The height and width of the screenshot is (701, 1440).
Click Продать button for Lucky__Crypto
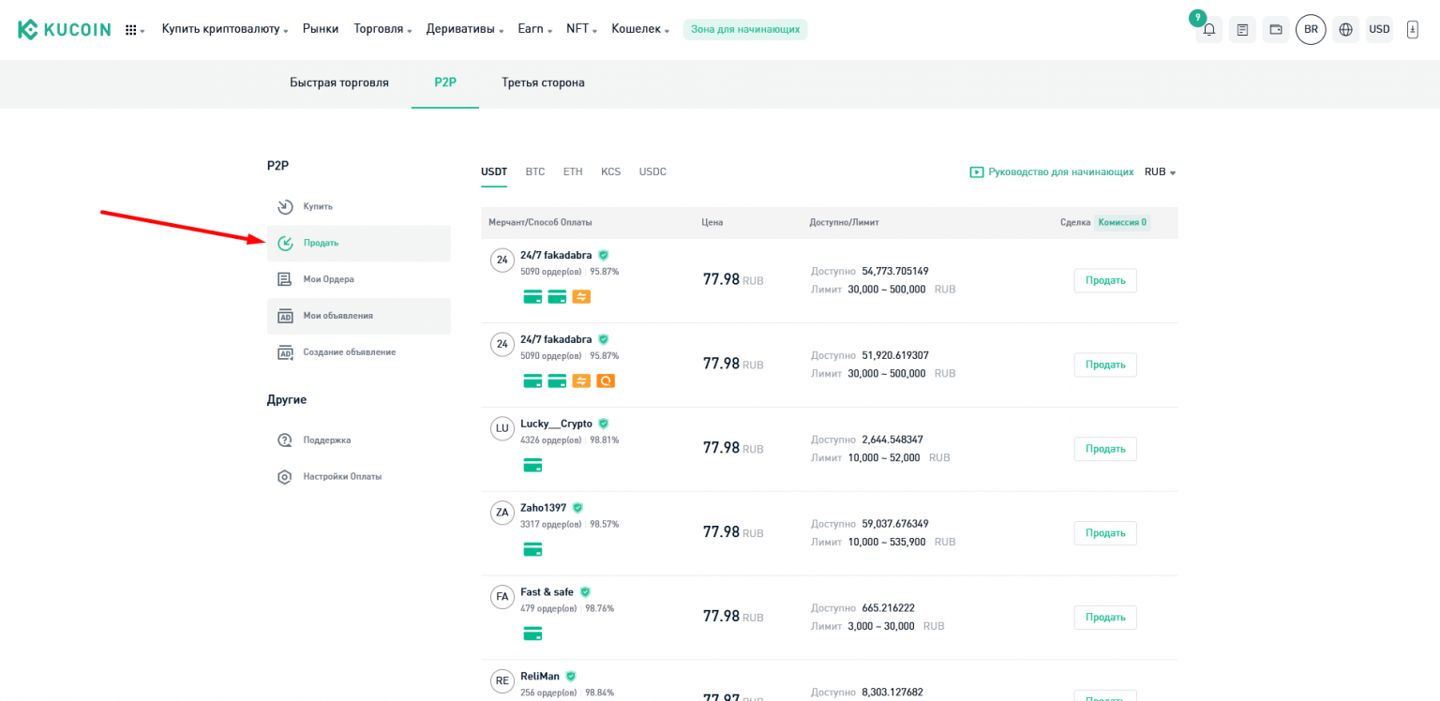pos(1104,449)
